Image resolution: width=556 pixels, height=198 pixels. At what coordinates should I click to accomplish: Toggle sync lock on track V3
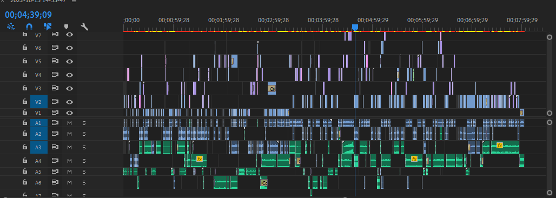click(55, 88)
